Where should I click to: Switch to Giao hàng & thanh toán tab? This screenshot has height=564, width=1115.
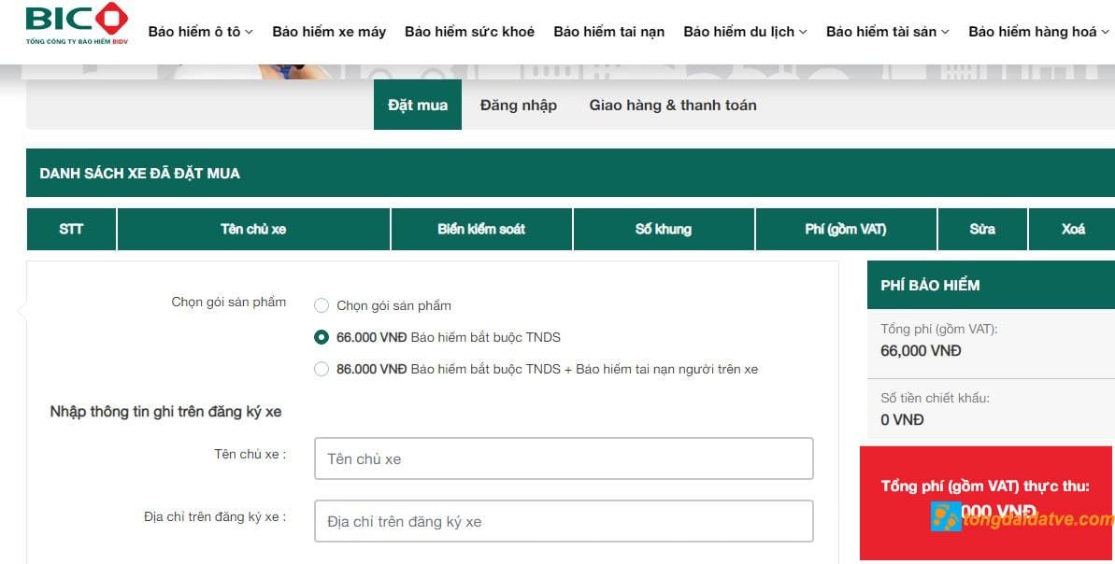(x=673, y=106)
